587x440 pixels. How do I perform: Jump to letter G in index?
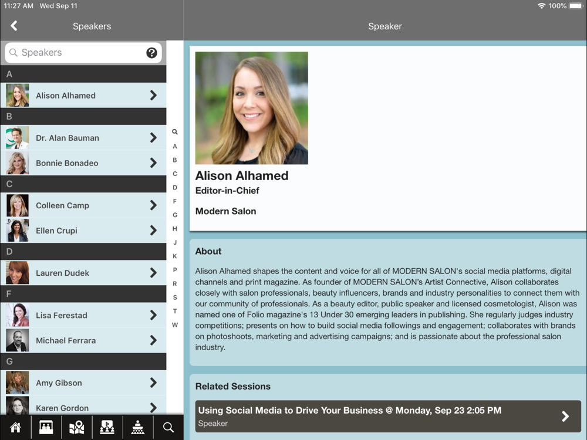pyautogui.click(x=175, y=215)
